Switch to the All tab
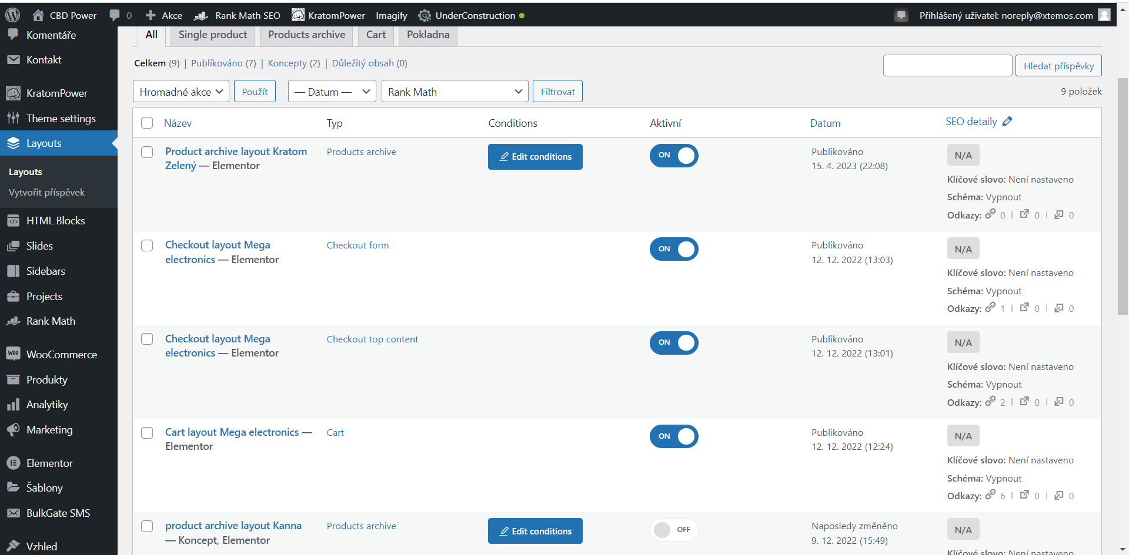 pos(152,35)
